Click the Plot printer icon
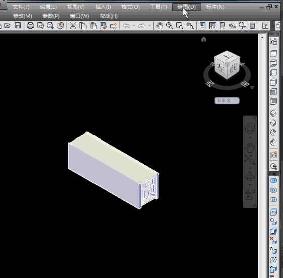Viewport: 283px width, 278px height. (30, 26)
